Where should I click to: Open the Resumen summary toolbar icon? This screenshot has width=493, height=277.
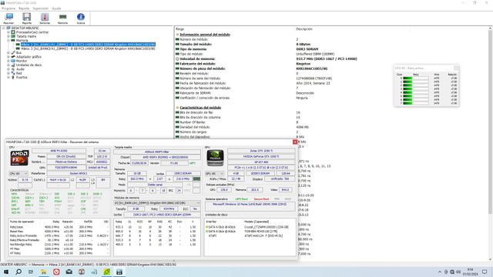(x=8, y=18)
